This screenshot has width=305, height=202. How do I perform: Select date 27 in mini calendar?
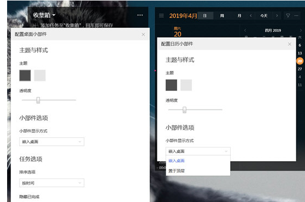tap(300, 69)
